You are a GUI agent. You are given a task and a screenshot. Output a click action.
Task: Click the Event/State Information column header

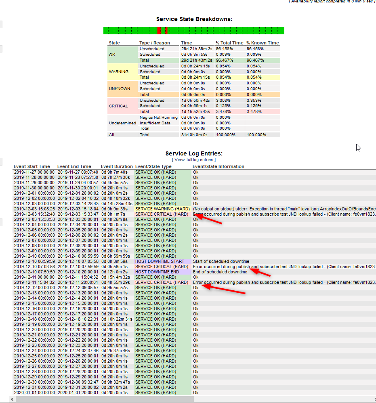point(218,166)
